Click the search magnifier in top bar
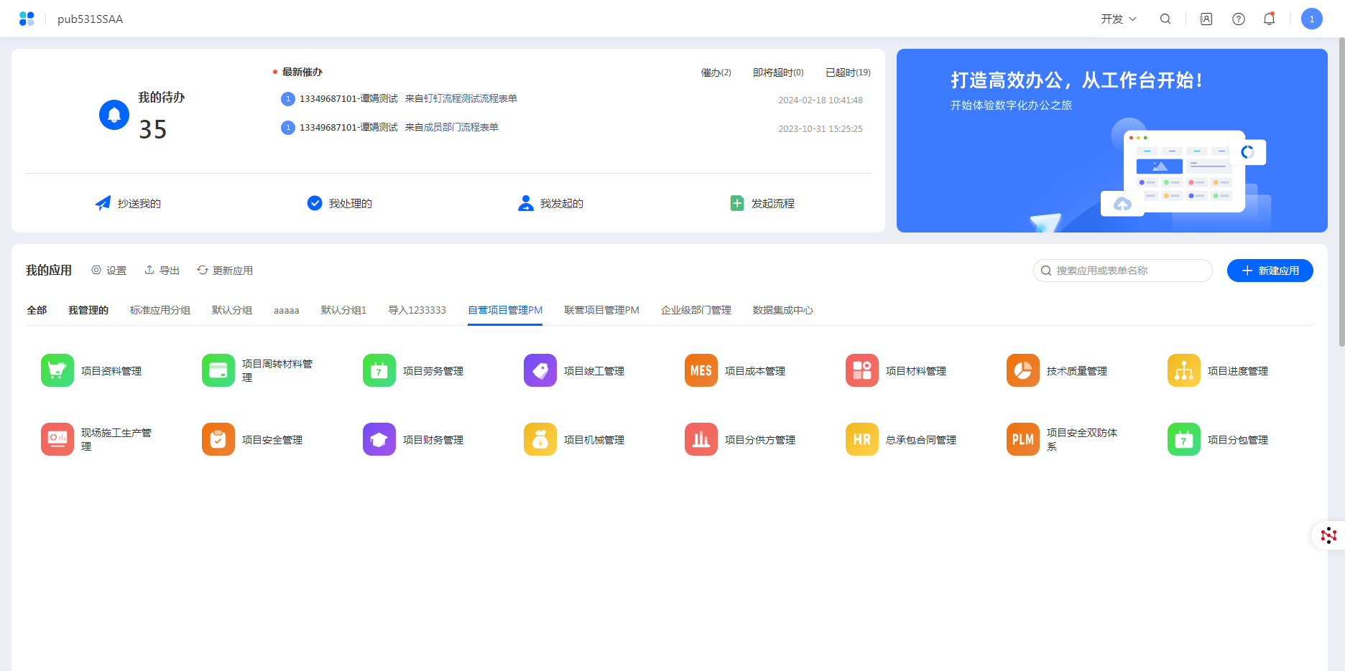Image resolution: width=1345 pixels, height=671 pixels. pos(1165,19)
